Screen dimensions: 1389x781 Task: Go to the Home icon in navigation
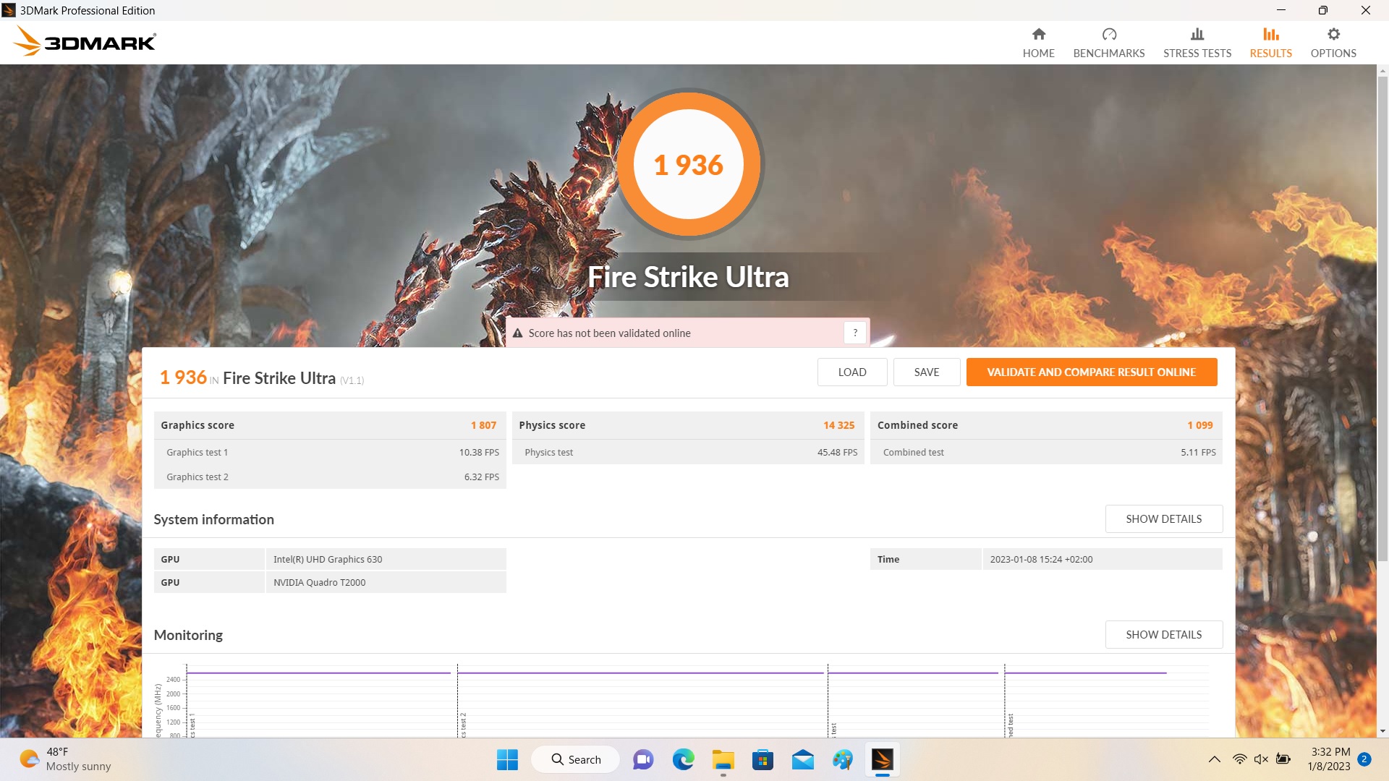point(1038,34)
